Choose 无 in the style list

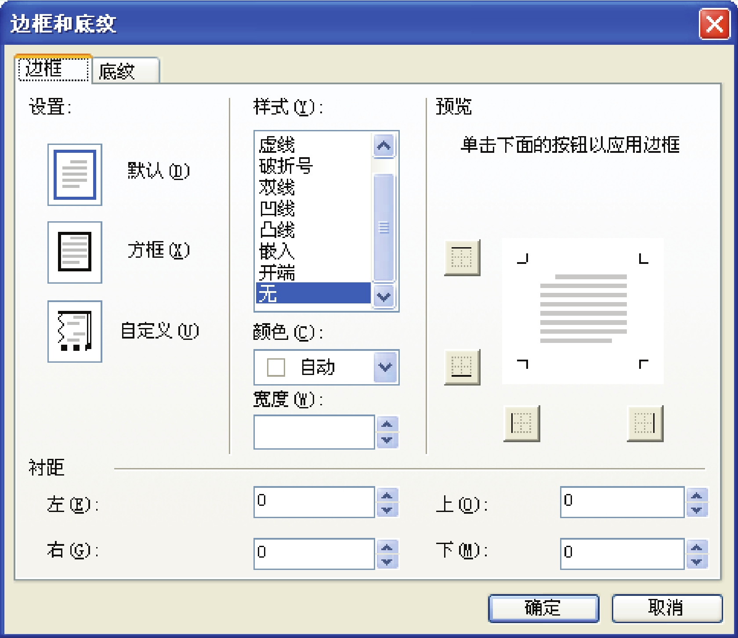pos(313,293)
